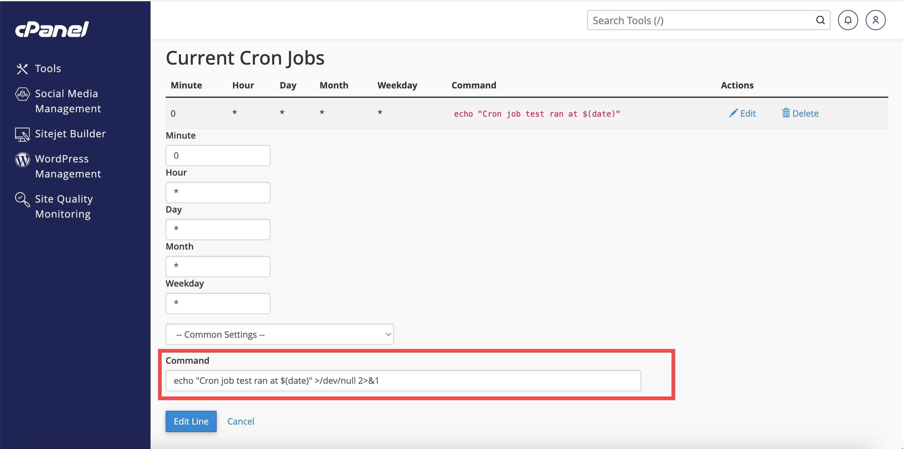Screen dimensions: 903x449
Task: Open the user account icon
Action: (875, 20)
